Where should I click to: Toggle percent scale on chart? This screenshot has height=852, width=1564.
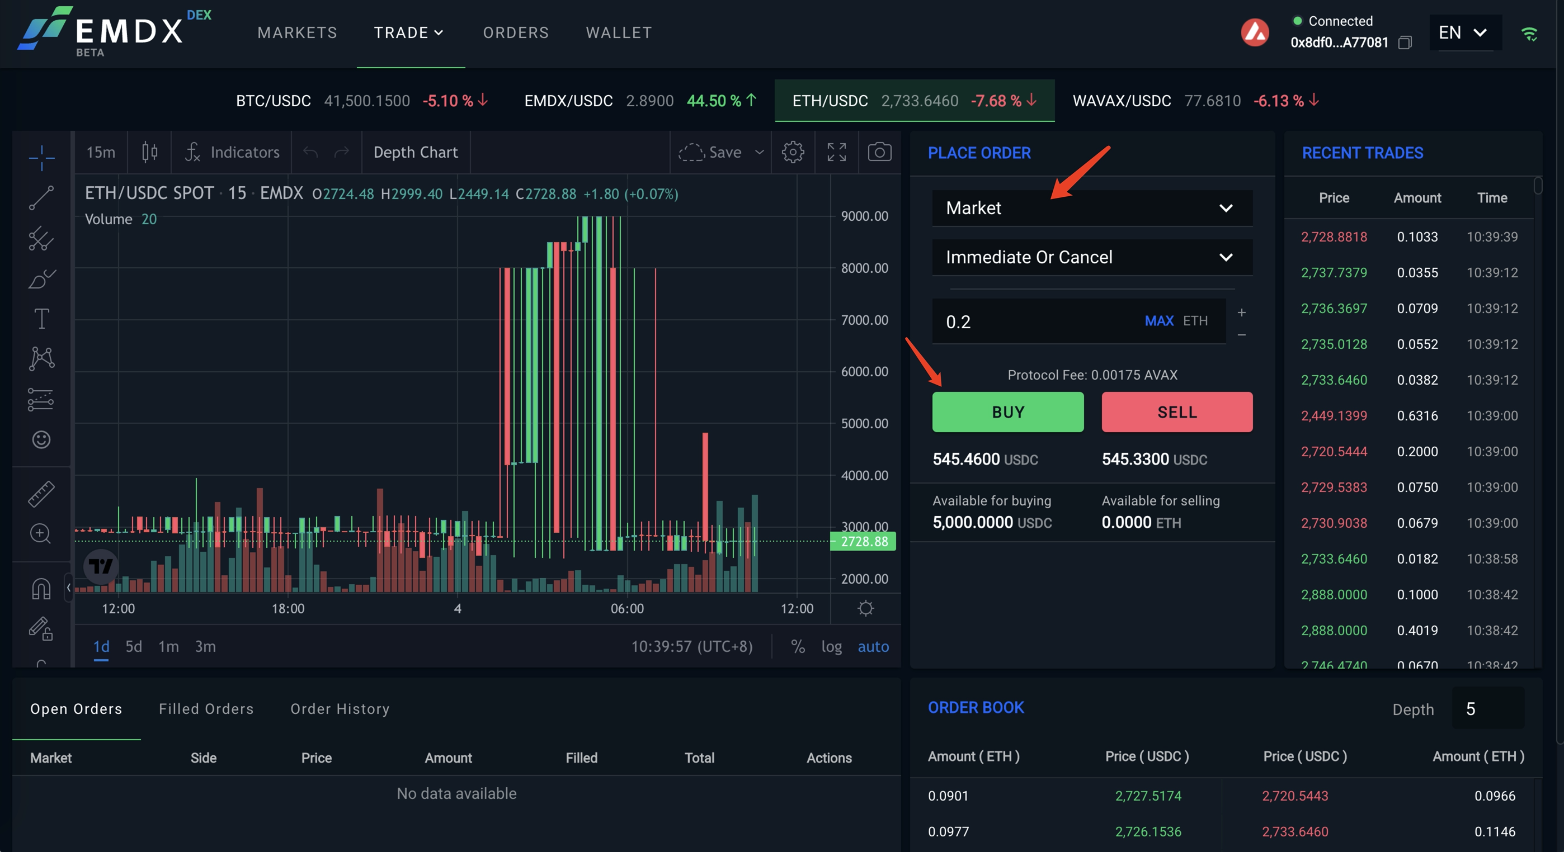pos(798,646)
